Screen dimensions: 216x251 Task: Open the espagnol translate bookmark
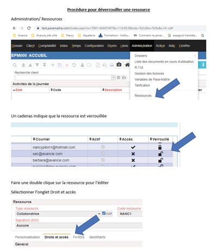coord(183,35)
